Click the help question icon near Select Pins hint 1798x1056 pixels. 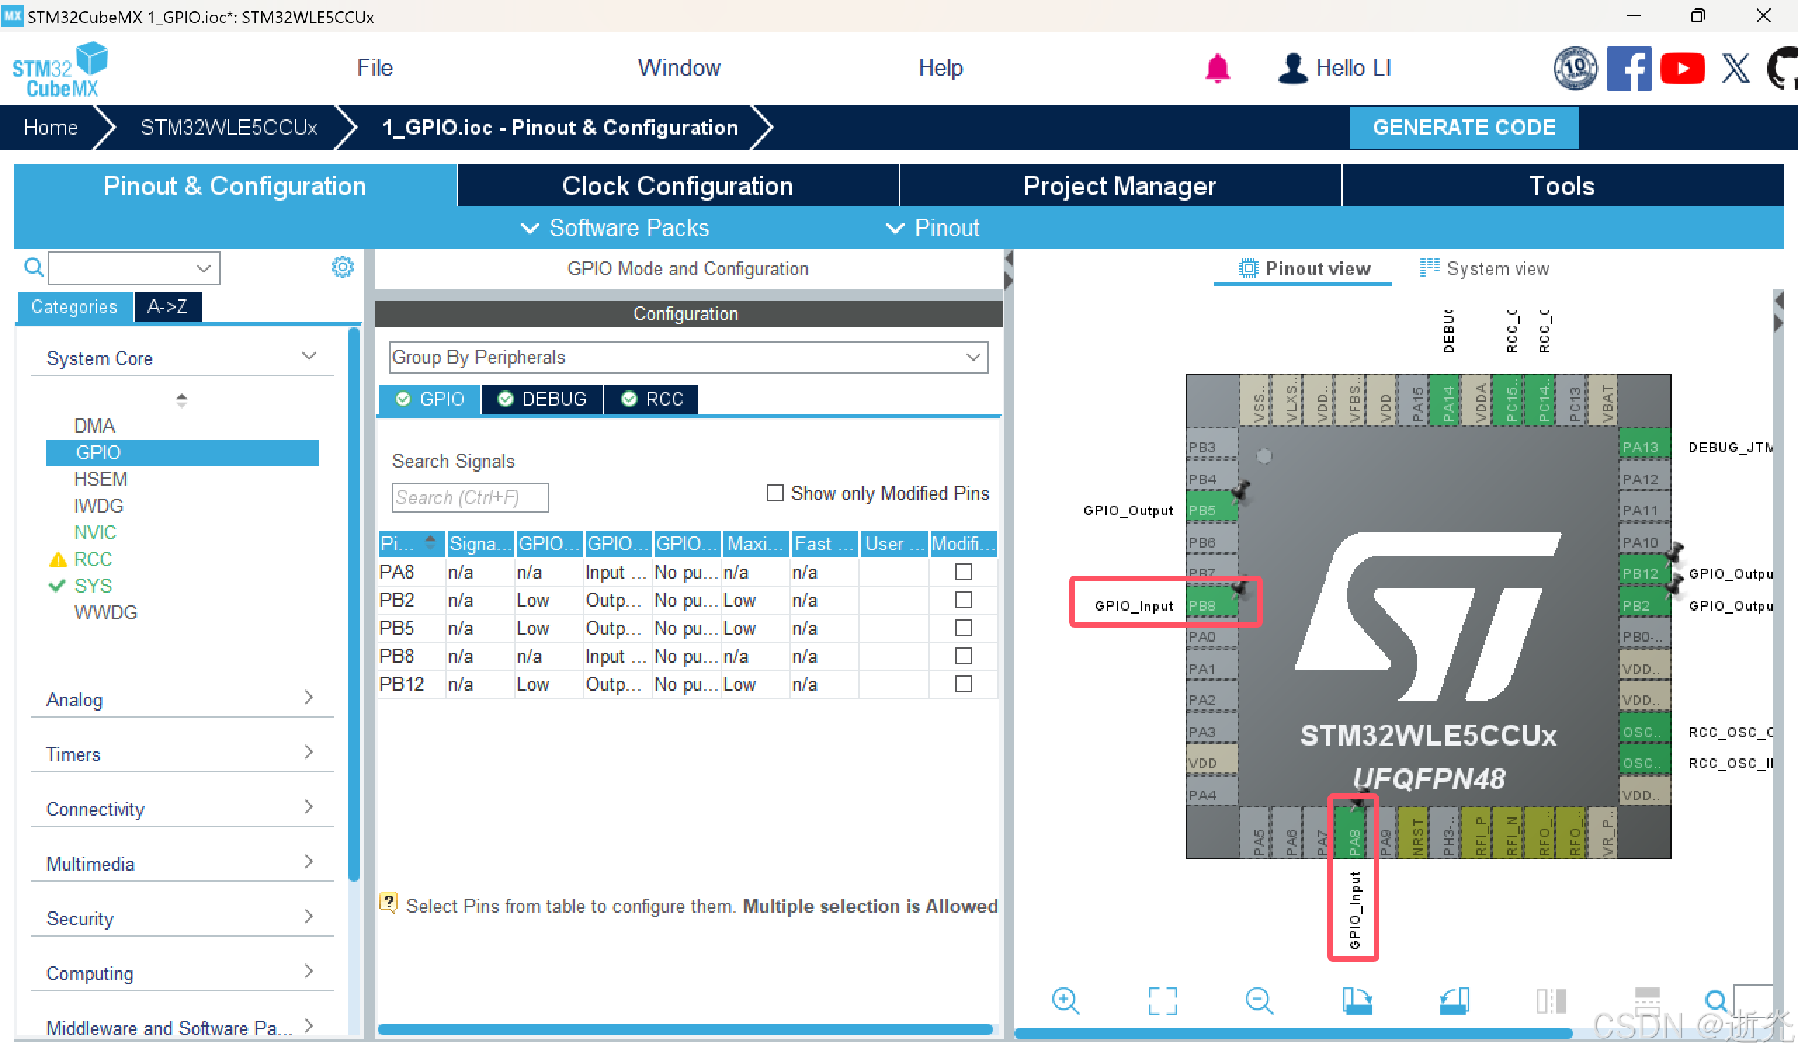pyautogui.click(x=388, y=904)
